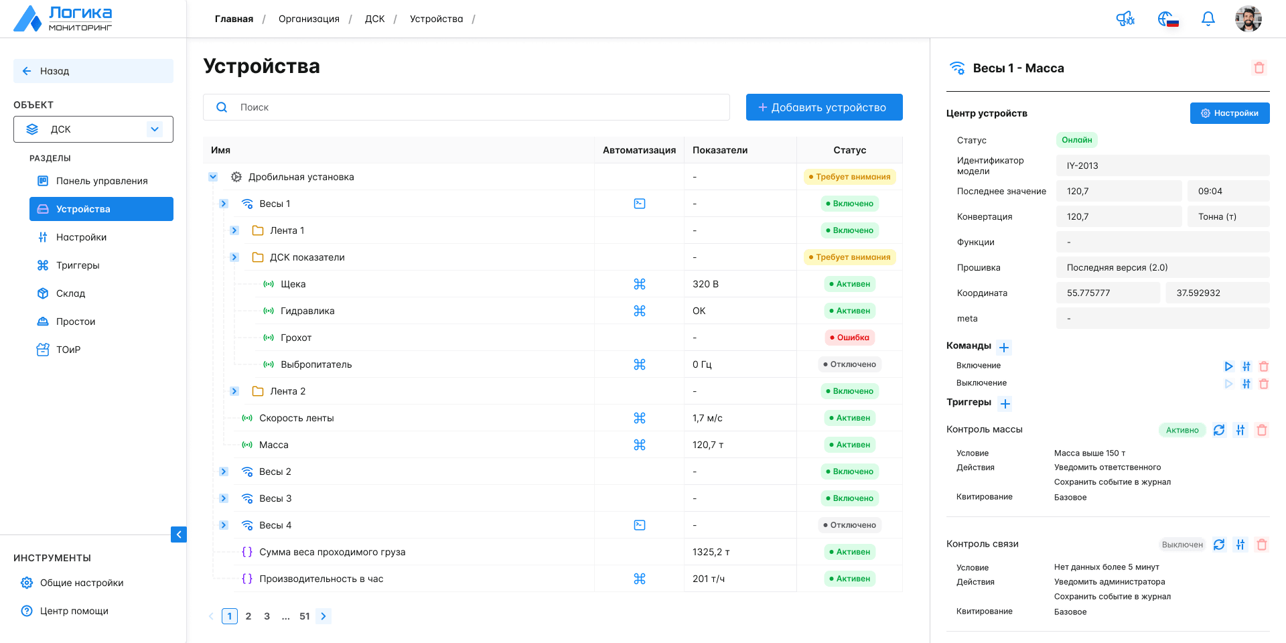Open the ТОиР section
Screen dimensions: 1286x643
pos(101,350)
